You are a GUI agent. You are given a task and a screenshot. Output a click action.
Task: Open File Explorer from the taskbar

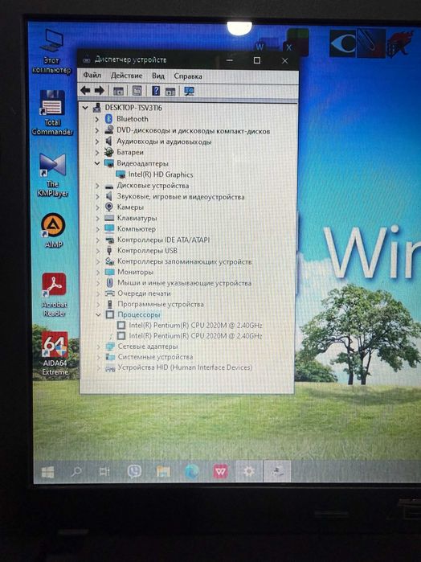pos(163,471)
